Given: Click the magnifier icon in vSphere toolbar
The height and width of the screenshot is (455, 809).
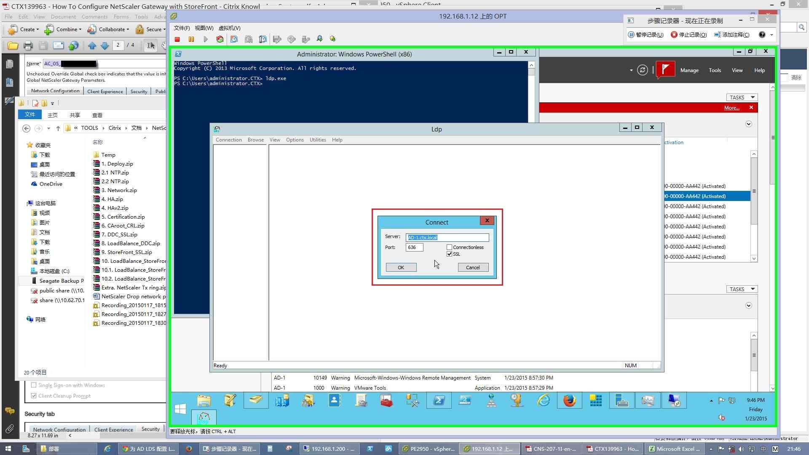Looking at the screenshot, I should pyautogui.click(x=320, y=39).
